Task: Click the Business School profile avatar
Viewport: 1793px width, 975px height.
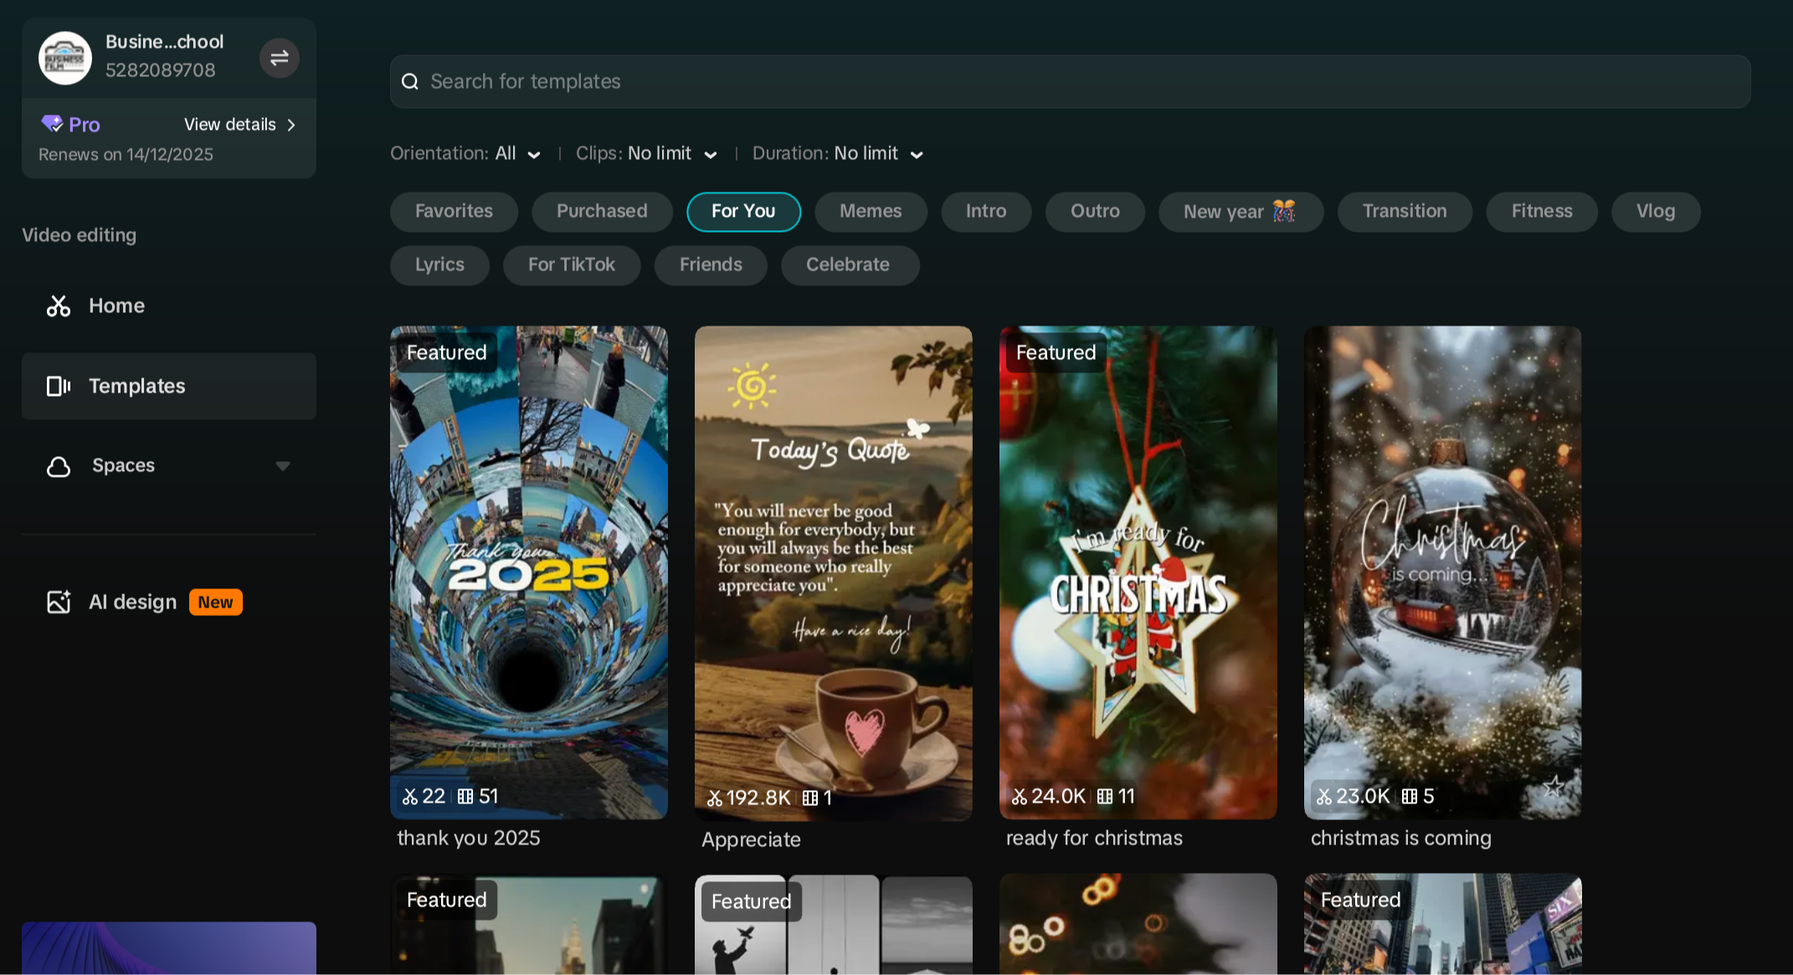Action: click(64, 58)
